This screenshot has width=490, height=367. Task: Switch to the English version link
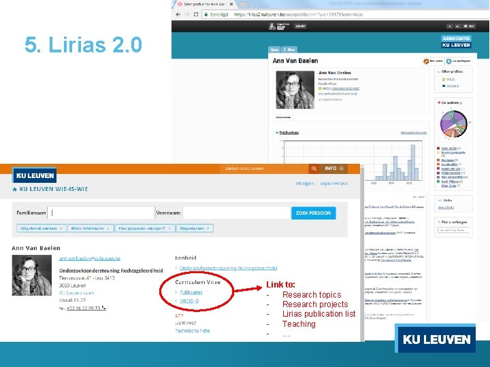click(x=333, y=183)
